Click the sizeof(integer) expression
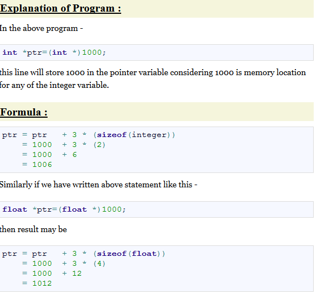This screenshot has width=322, height=294. tap(134, 135)
